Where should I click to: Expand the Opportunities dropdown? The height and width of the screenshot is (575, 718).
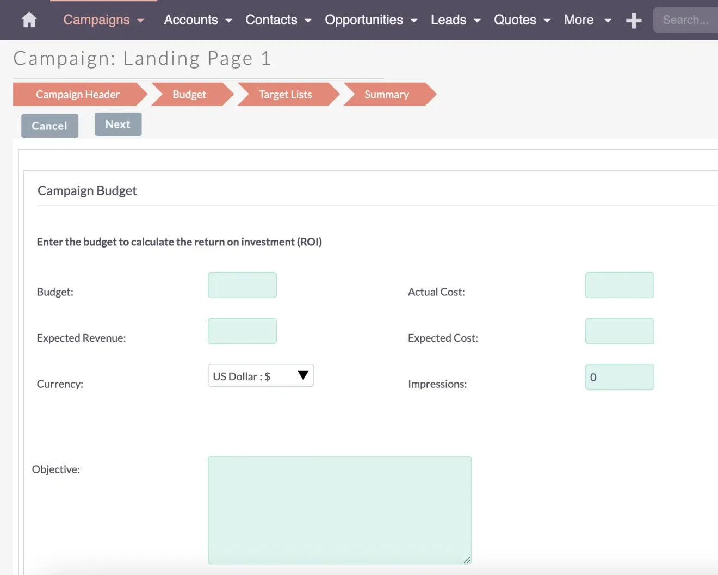pos(364,20)
